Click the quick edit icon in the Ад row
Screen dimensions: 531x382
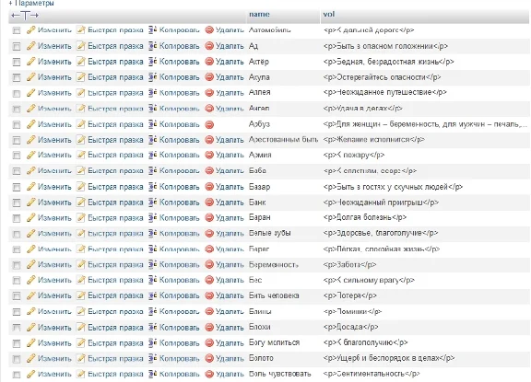click(80, 46)
